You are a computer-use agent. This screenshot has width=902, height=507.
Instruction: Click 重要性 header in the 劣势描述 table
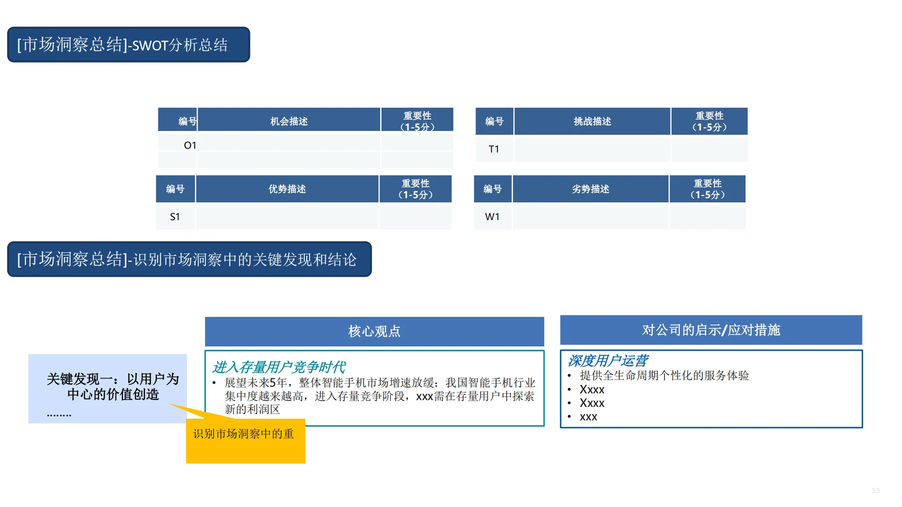708,189
